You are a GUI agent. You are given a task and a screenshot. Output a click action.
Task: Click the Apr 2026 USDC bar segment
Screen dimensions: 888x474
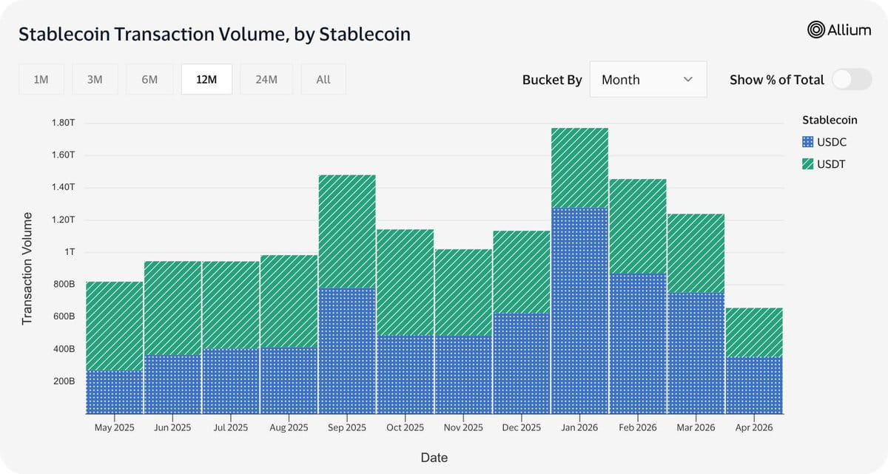click(754, 385)
